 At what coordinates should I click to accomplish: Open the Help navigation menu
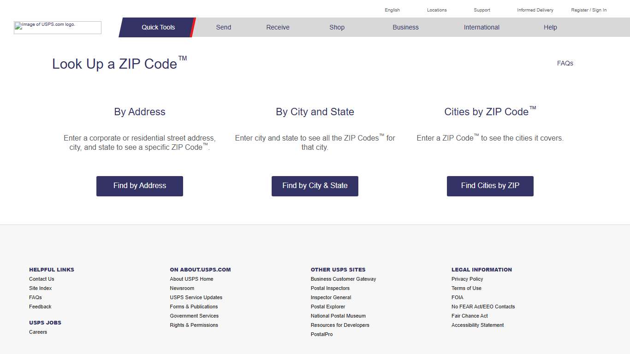coord(550,27)
